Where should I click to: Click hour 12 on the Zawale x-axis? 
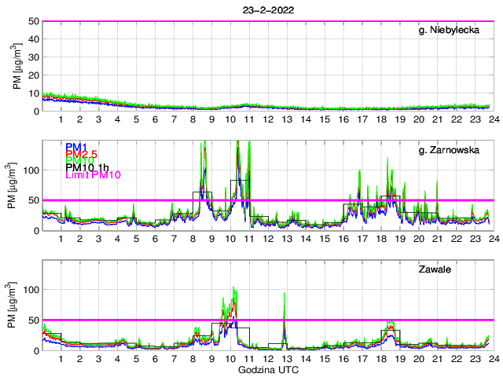point(268,359)
